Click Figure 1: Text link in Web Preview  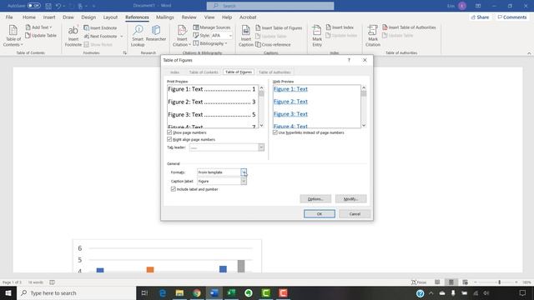[x=290, y=89]
